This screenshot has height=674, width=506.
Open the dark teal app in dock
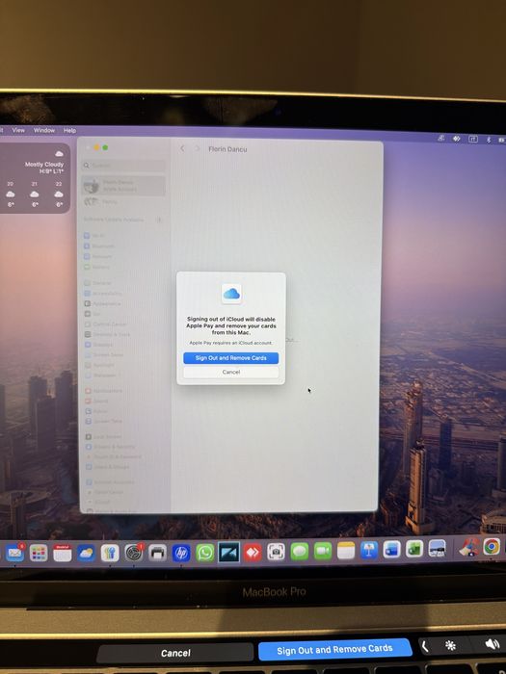229,553
